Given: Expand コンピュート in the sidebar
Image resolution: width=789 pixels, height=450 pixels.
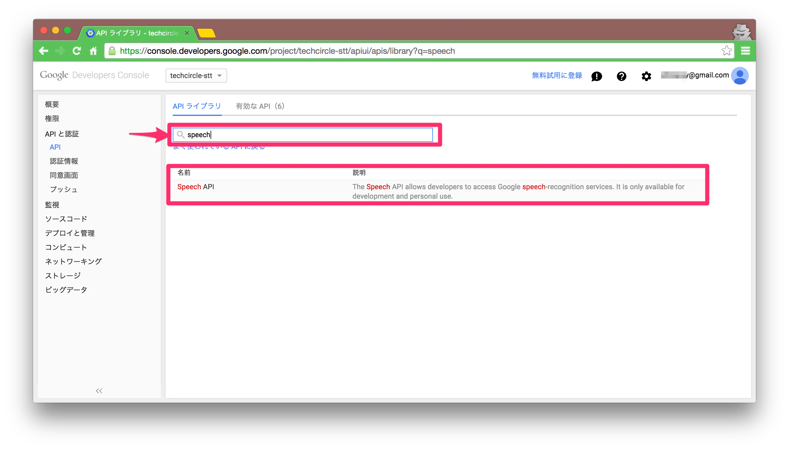Looking at the screenshot, I should click(x=66, y=247).
